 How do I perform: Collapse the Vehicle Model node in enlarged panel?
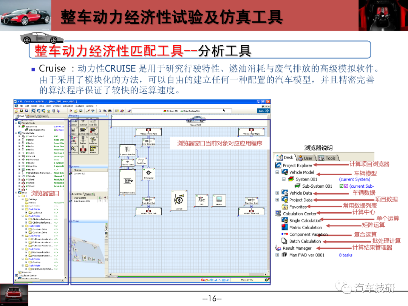(x=277, y=172)
